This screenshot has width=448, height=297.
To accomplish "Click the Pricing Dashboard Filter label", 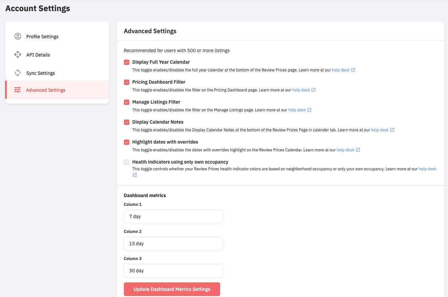I will [159, 82].
